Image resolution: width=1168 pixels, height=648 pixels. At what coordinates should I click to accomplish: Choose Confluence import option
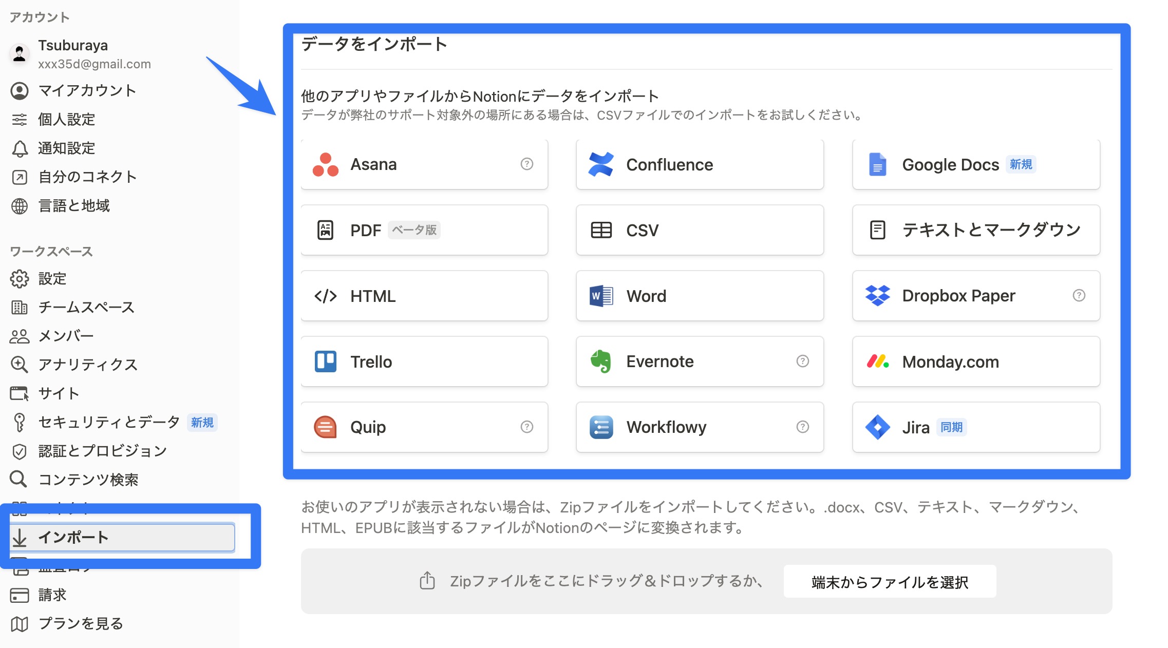click(x=700, y=165)
